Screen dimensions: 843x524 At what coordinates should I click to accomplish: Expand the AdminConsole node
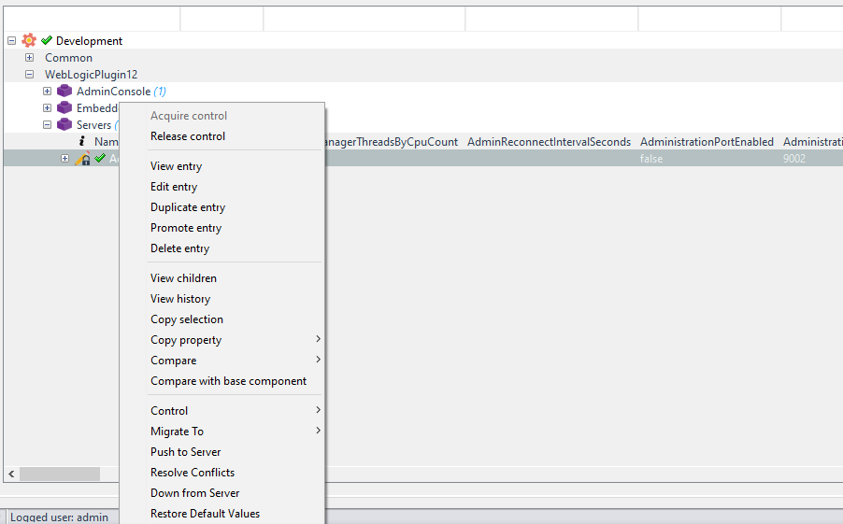point(48,91)
